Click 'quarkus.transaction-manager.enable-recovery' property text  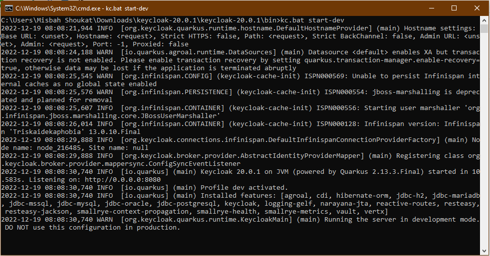point(390,60)
